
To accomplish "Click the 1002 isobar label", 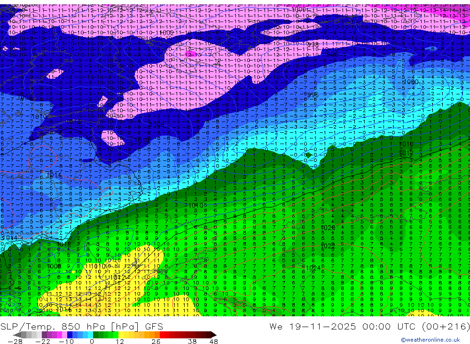I will [x=167, y=33].
